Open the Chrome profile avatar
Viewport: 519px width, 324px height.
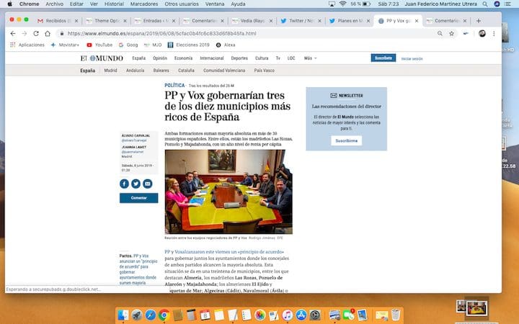482,33
